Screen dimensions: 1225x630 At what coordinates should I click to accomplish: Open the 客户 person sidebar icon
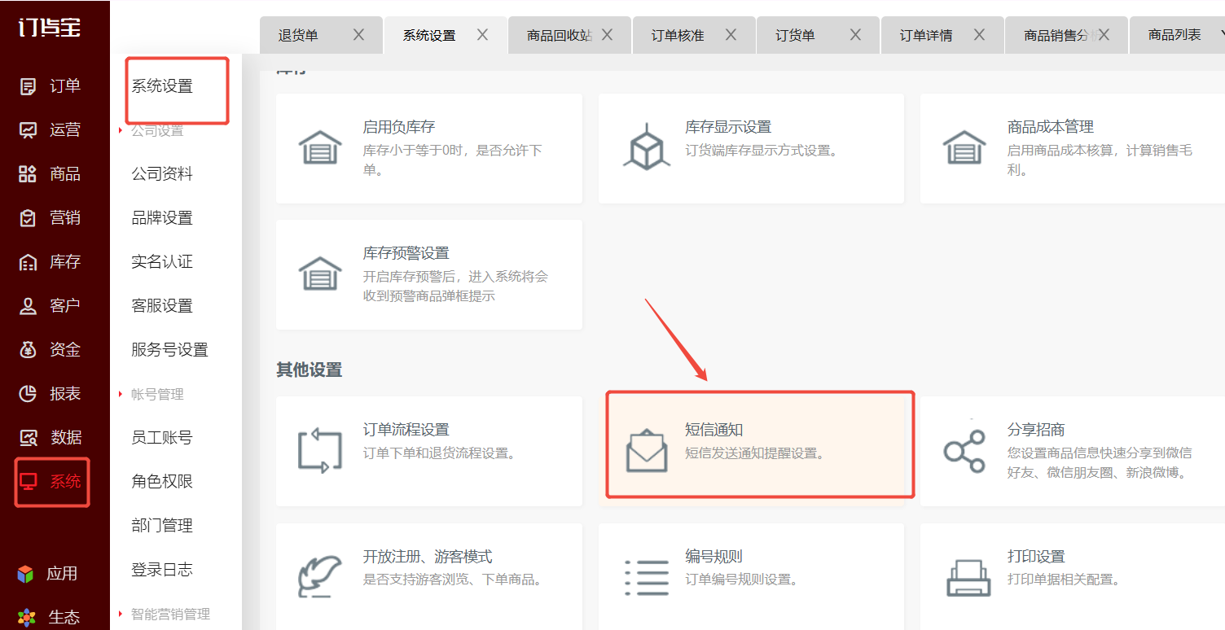pos(29,306)
